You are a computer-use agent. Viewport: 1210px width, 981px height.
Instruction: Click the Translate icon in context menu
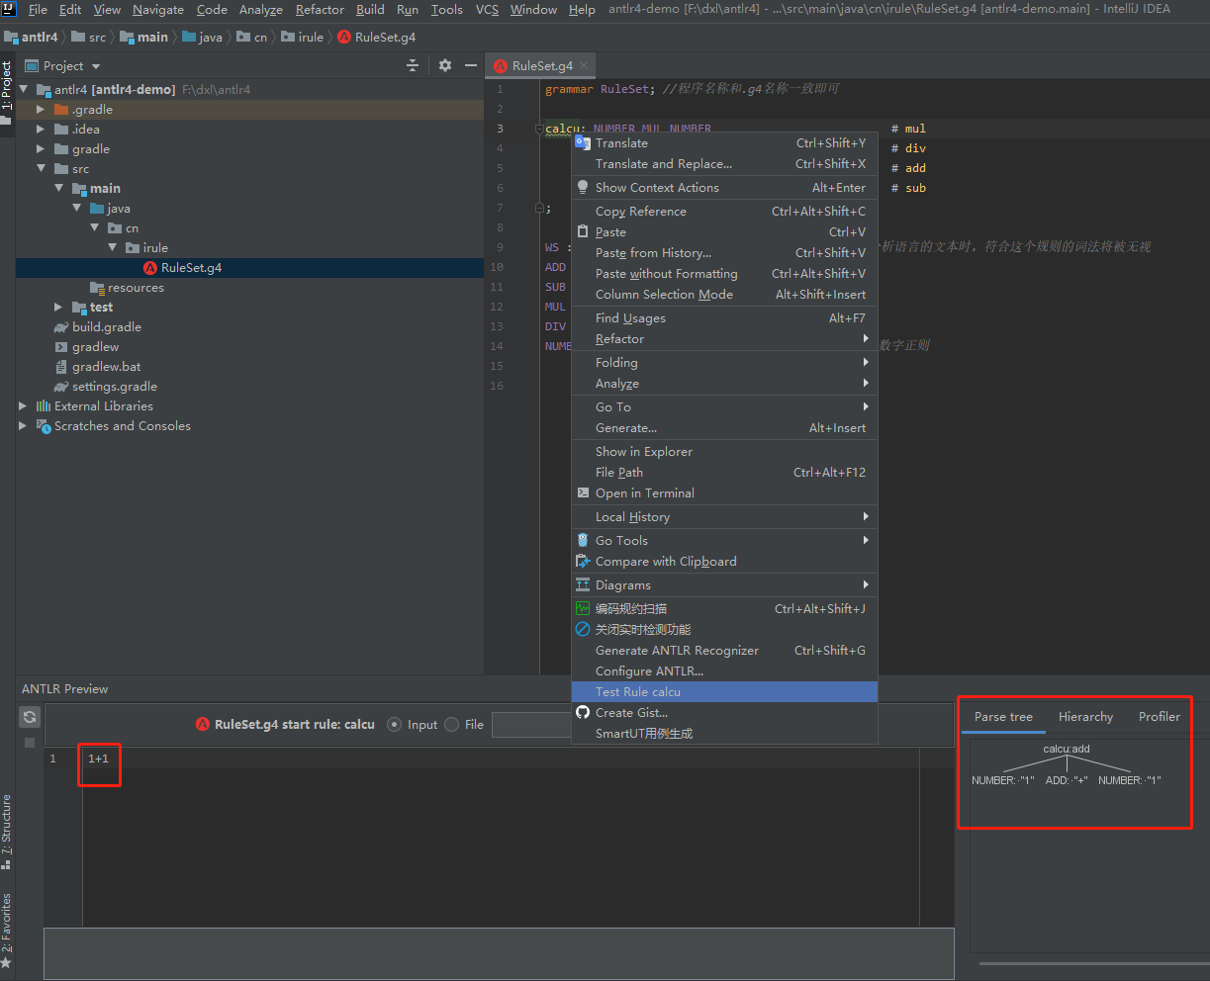[x=583, y=142]
